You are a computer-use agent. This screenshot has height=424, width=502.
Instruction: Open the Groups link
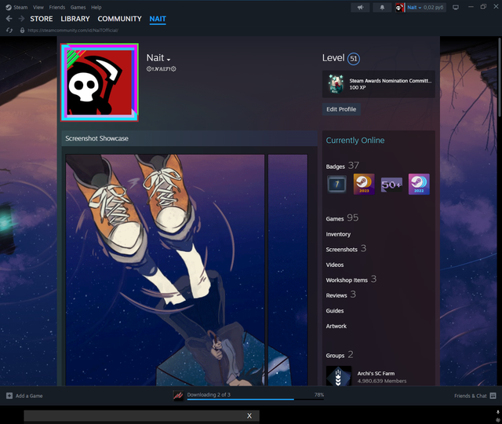335,356
